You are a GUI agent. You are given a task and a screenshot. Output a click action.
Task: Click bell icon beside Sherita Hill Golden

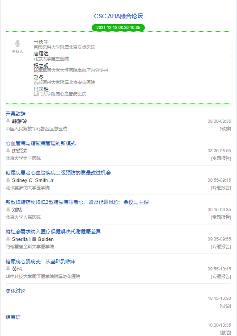click(x=8, y=239)
